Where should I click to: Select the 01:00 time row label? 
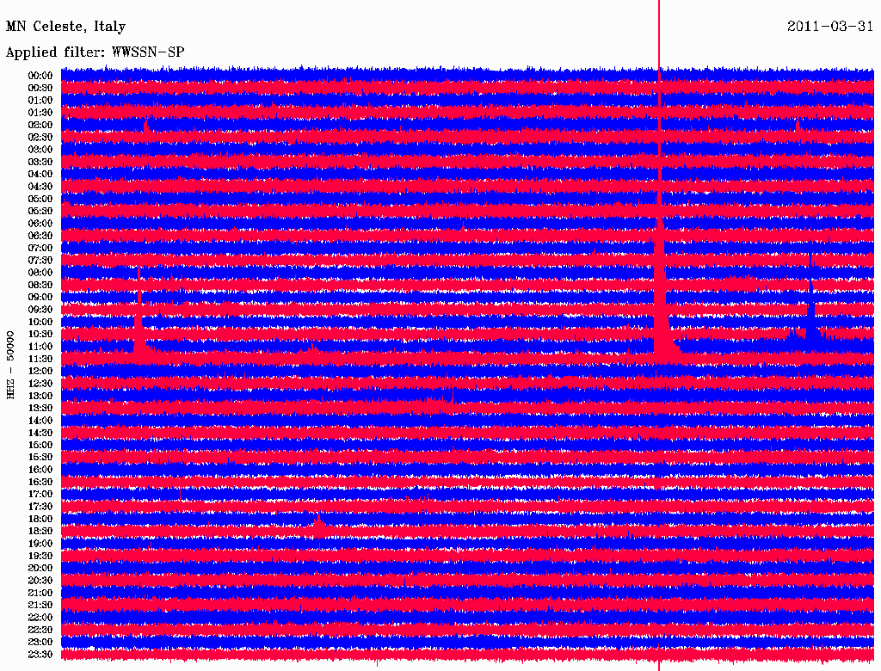(x=40, y=100)
